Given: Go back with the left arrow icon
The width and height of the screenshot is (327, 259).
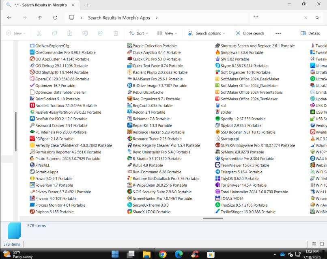Looking at the screenshot, I should [x=9, y=18].
